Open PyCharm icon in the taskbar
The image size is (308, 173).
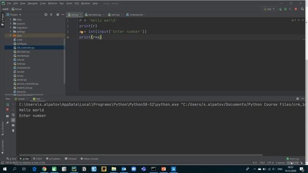click(74, 169)
